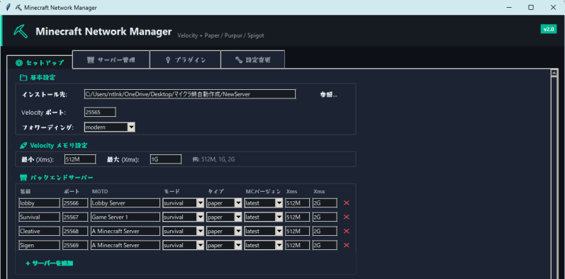
Task: Remove the lobby server row with red X
Action: coord(346,203)
